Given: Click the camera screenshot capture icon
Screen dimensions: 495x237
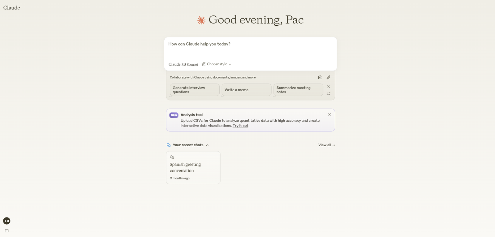Looking at the screenshot, I should pyautogui.click(x=320, y=77).
